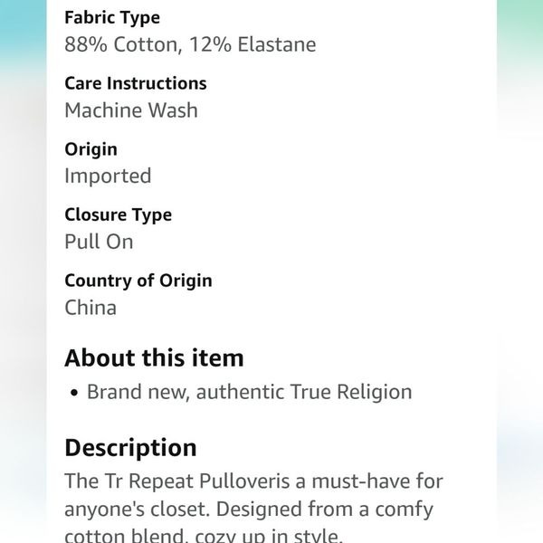543x543 pixels.
Task: Select the 88% Cotton, 12% Elastane text
Action: click(190, 44)
